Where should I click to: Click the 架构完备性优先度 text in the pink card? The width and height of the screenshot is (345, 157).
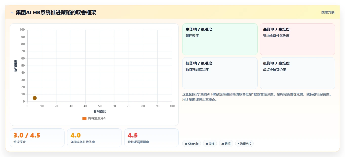tap(276, 36)
